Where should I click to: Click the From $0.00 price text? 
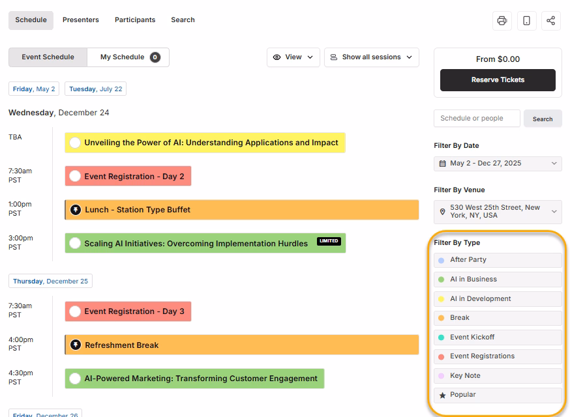pos(498,59)
